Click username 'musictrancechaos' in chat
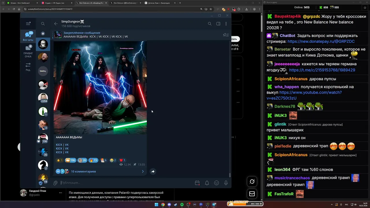This screenshot has height=208, width=370. coord(292,178)
